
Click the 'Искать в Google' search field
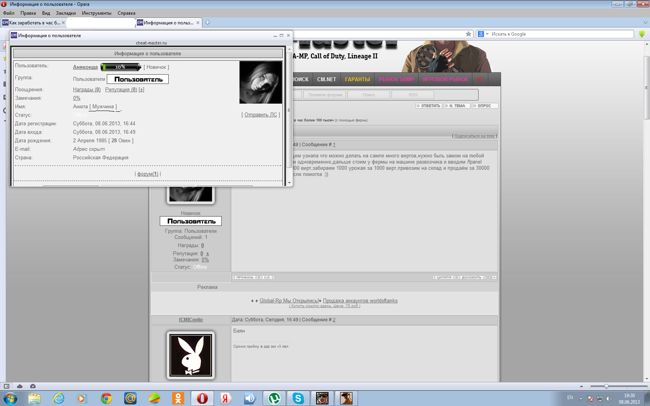coord(561,34)
